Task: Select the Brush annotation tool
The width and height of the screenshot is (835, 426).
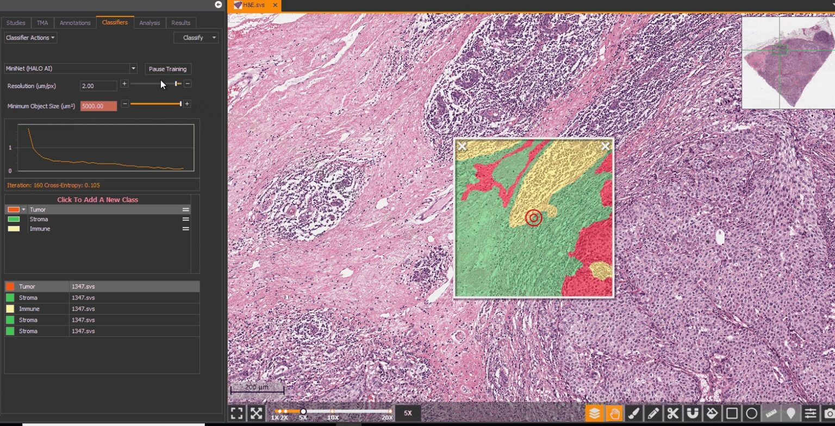Action: pos(634,414)
